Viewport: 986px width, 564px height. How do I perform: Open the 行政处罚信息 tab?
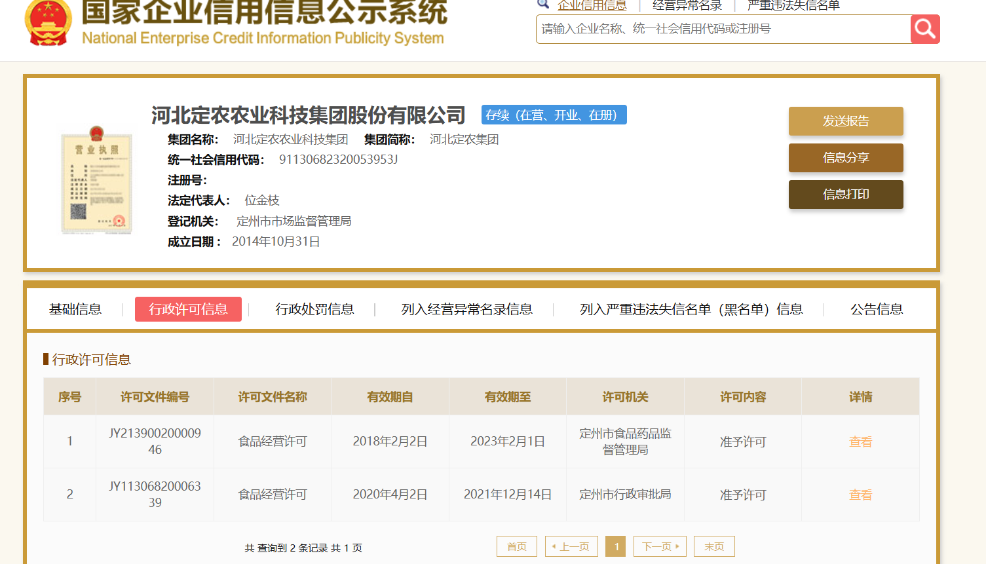tap(314, 309)
